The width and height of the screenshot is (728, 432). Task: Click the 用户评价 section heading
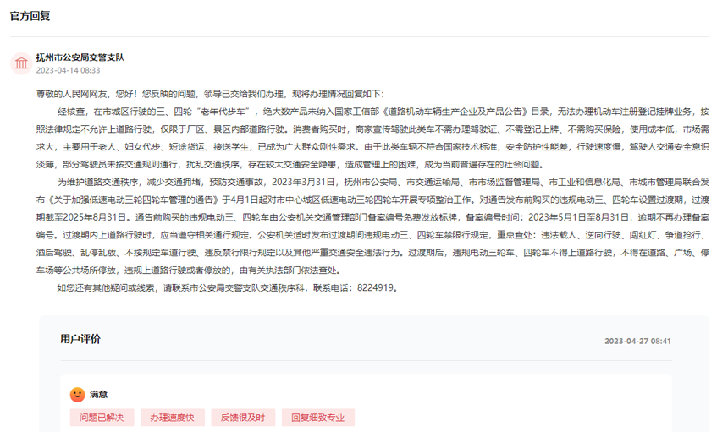80,340
